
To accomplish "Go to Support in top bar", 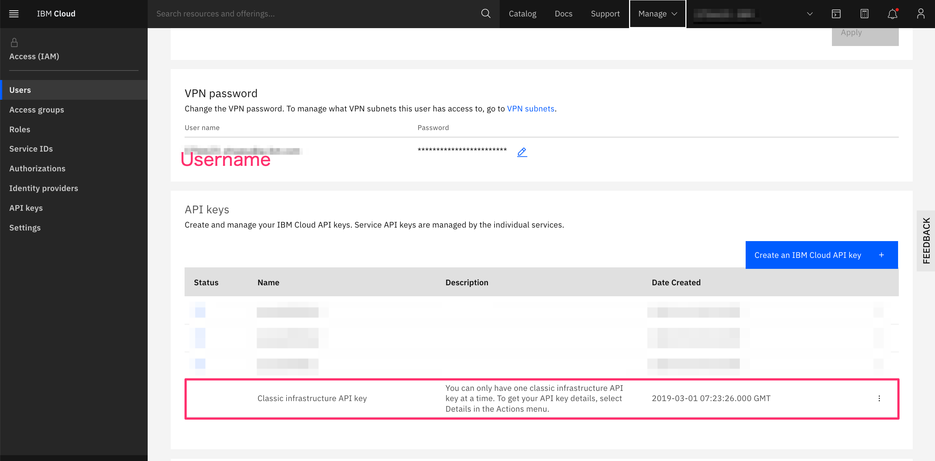I will [x=605, y=14].
